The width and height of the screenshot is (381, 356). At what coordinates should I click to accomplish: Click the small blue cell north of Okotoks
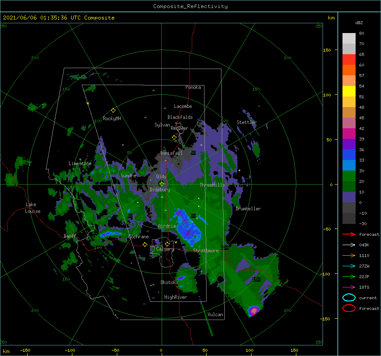coord(181,278)
